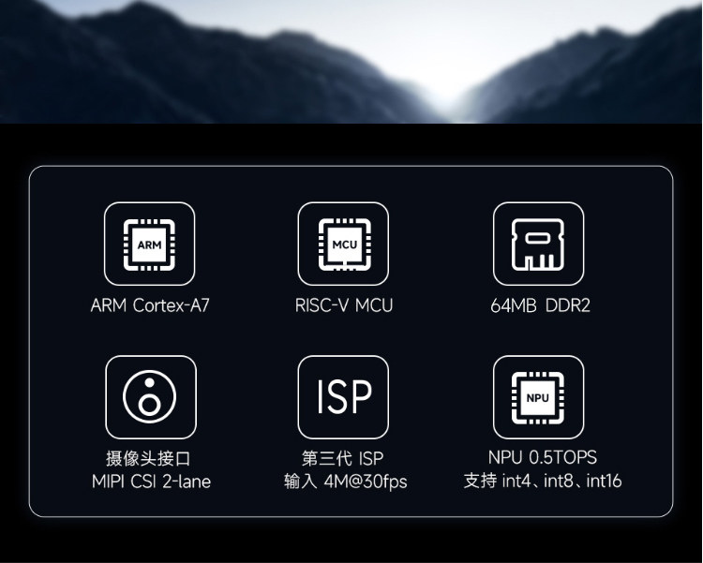Click the "NPU 0.5TOPS" label
Image resolution: width=703 pixels, height=563 pixels.
tap(543, 458)
